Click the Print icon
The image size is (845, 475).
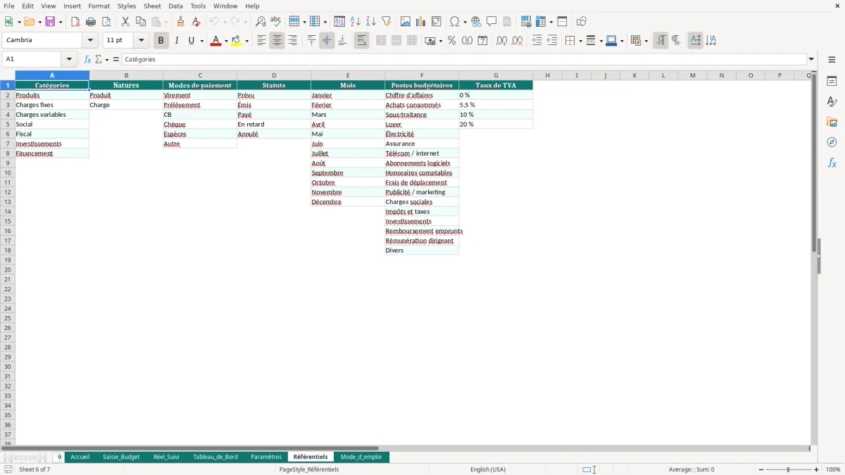(91, 22)
